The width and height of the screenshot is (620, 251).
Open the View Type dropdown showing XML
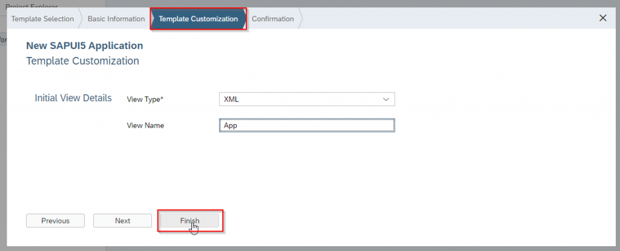[307, 99]
